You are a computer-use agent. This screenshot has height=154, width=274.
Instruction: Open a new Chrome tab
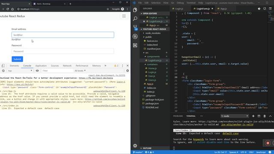coord(70,4)
